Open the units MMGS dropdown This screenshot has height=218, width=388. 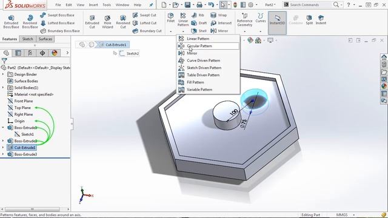(354, 215)
